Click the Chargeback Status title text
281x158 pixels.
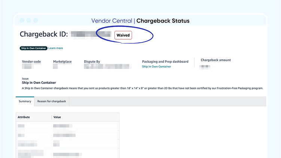pos(163,21)
